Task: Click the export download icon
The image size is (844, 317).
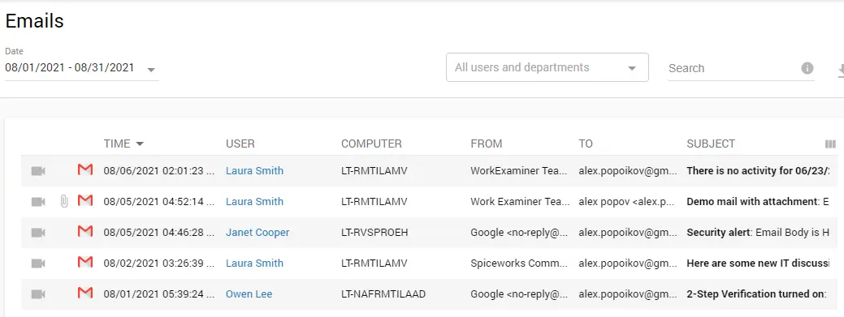Action: click(x=841, y=70)
